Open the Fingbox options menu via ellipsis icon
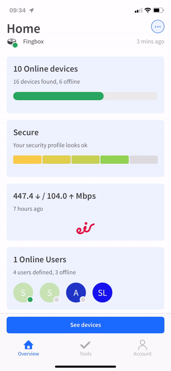Screen dimensions: 171x371 coord(158,27)
